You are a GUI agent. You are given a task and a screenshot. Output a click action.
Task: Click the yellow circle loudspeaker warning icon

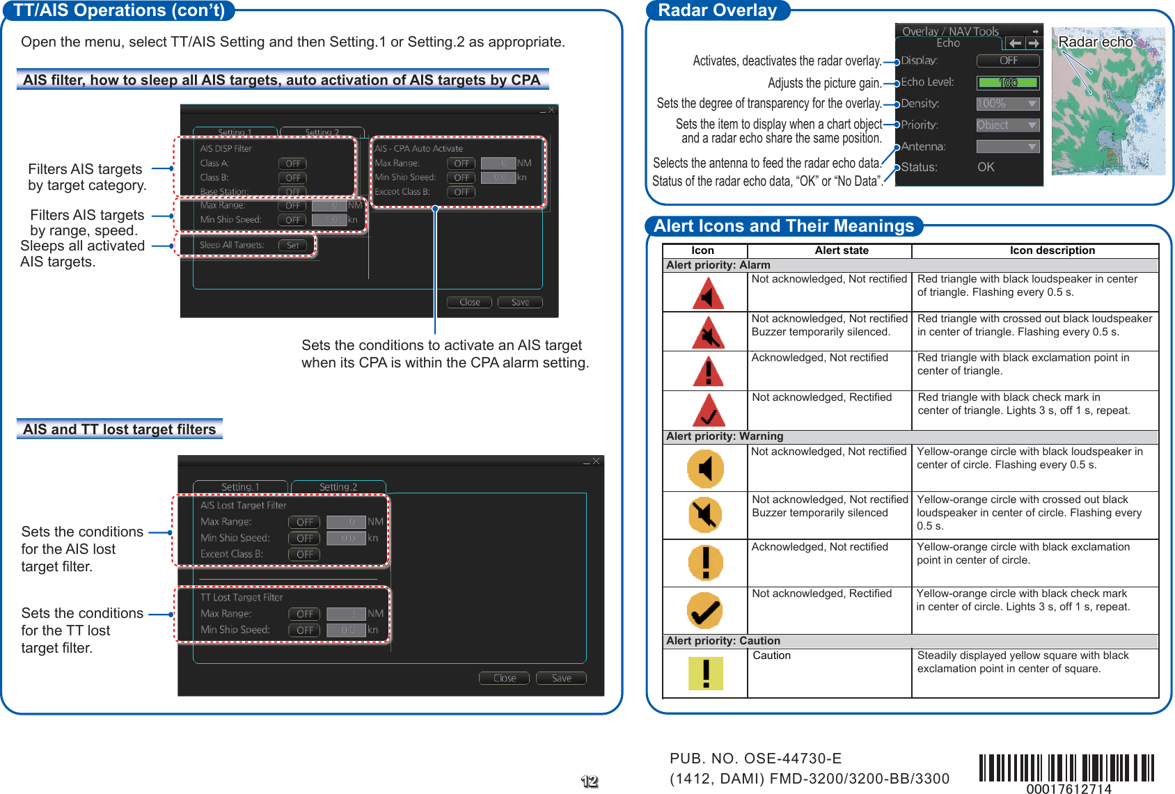tap(705, 468)
